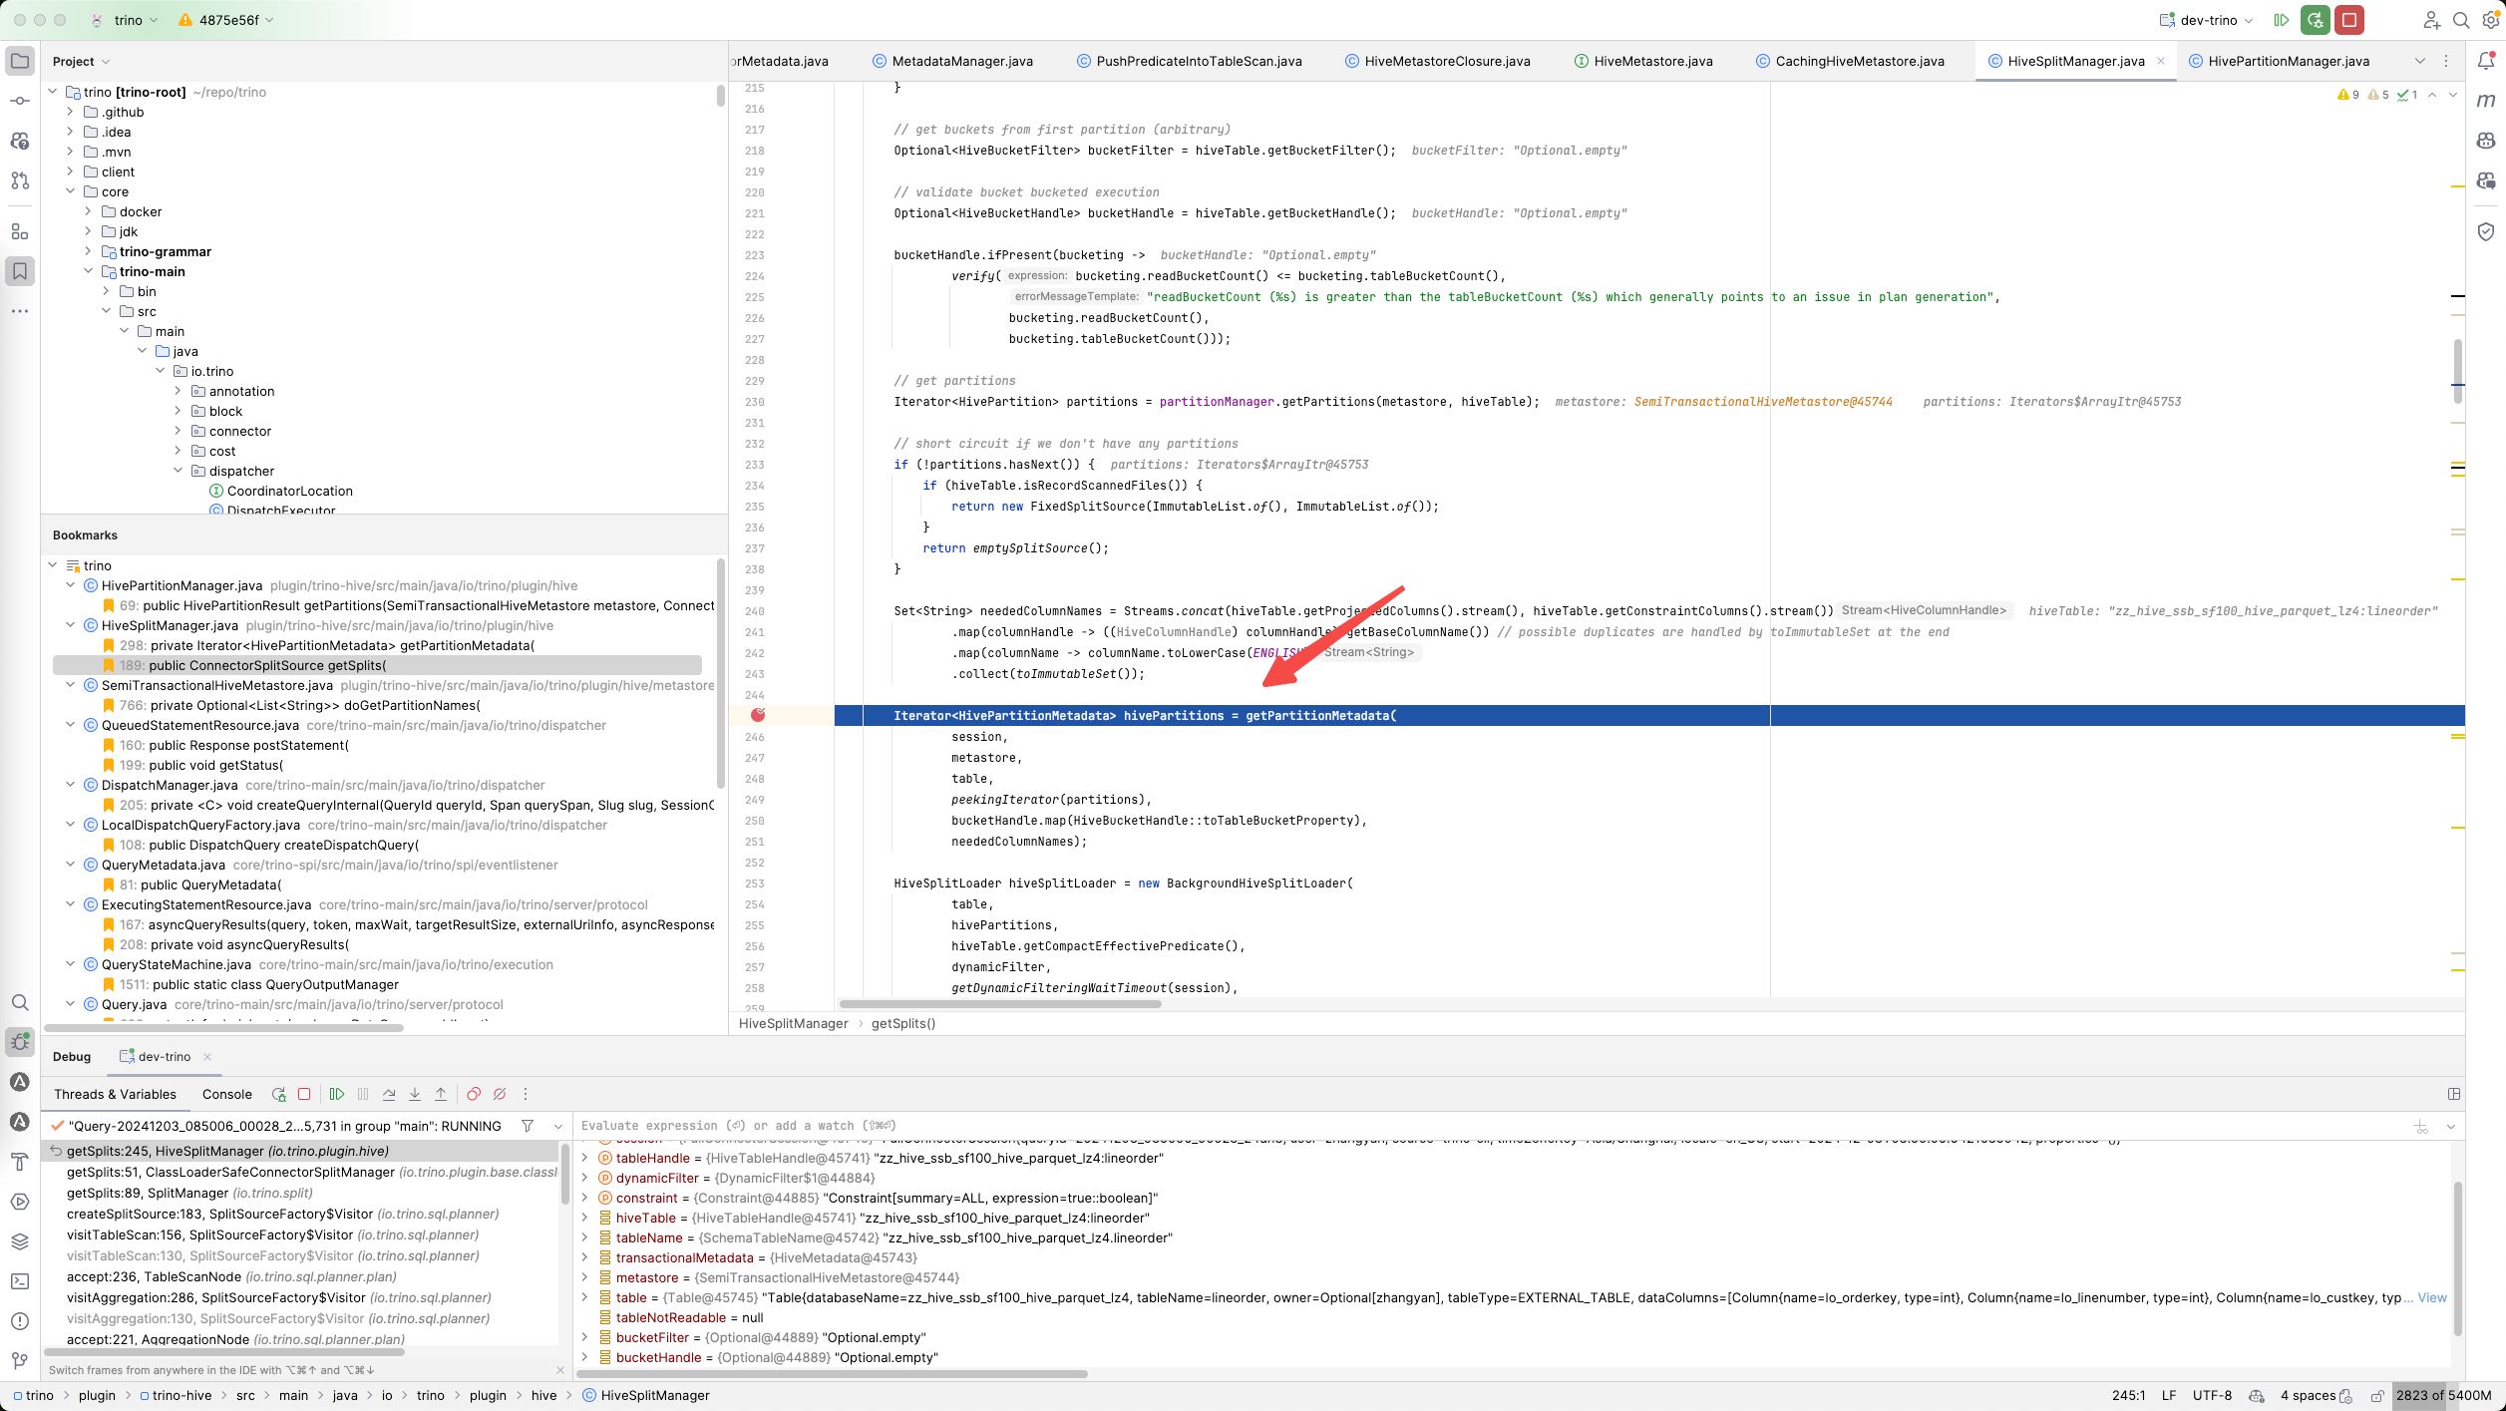Toggle breakpoint on line 245 gutter

point(758,715)
